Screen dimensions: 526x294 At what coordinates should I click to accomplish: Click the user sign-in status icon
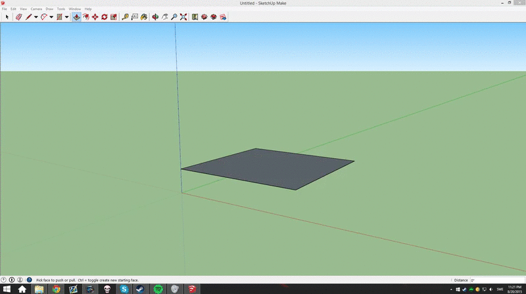[x=20, y=280]
